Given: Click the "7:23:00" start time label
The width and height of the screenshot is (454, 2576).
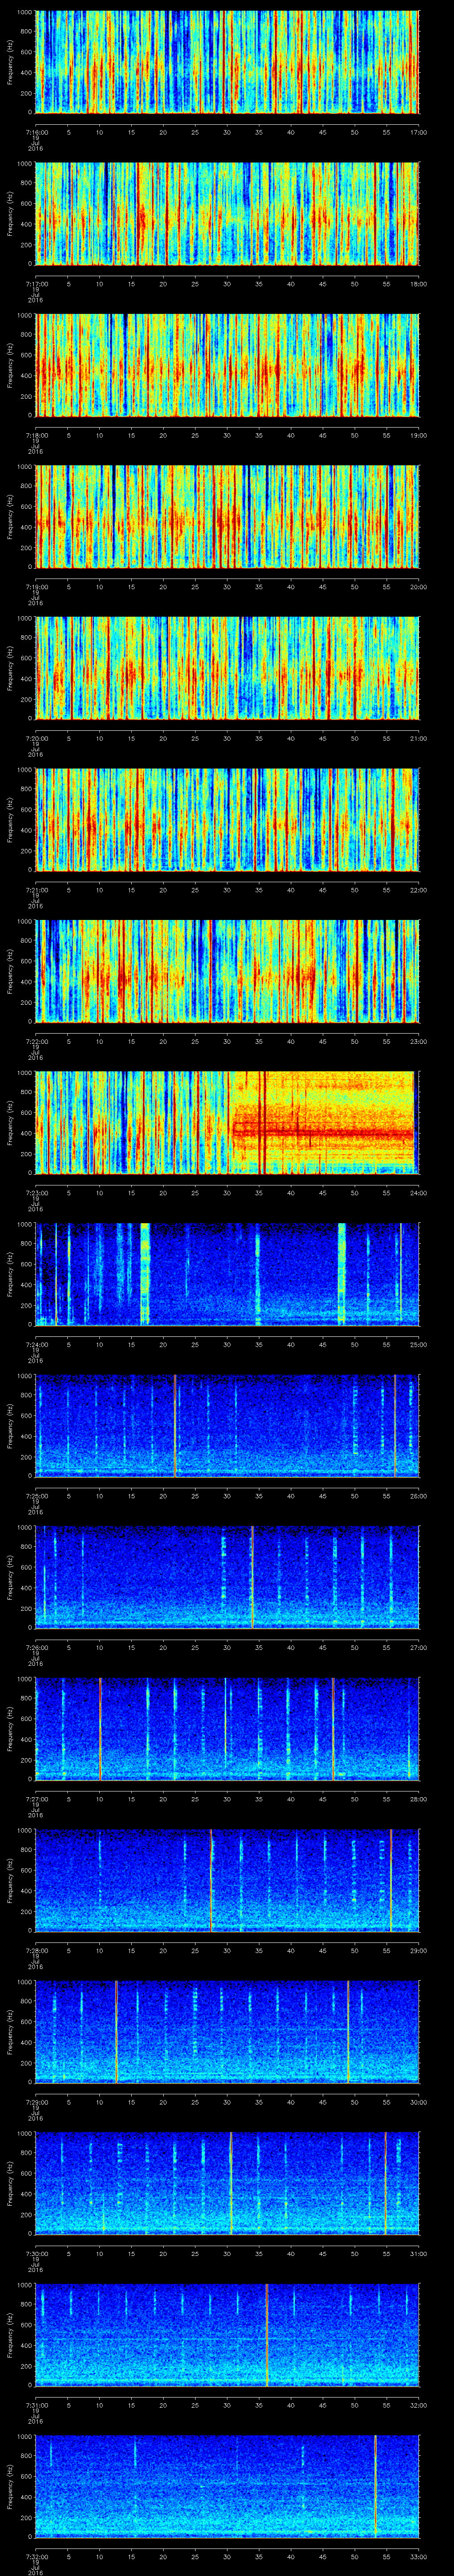Looking at the screenshot, I should [x=36, y=1192].
